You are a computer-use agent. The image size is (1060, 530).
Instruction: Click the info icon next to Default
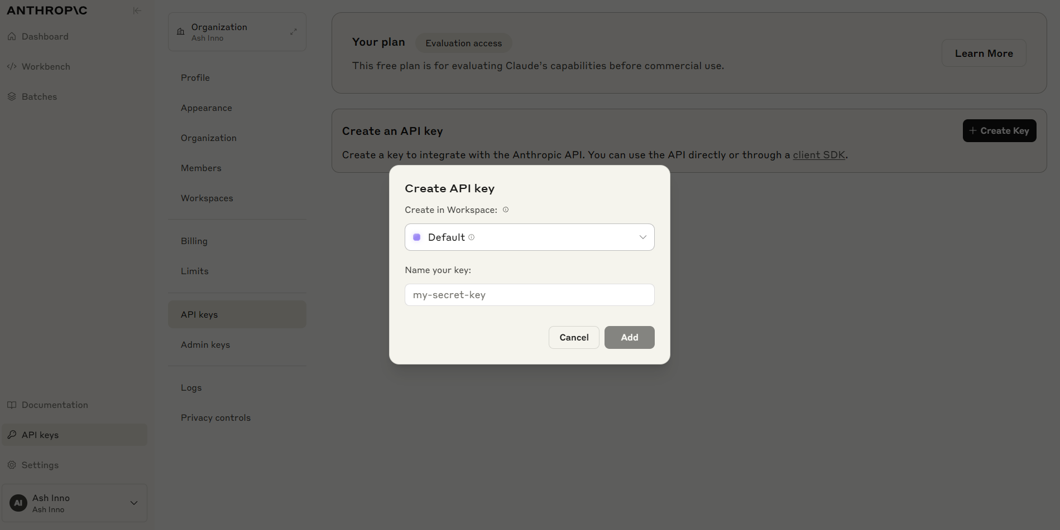click(x=472, y=237)
